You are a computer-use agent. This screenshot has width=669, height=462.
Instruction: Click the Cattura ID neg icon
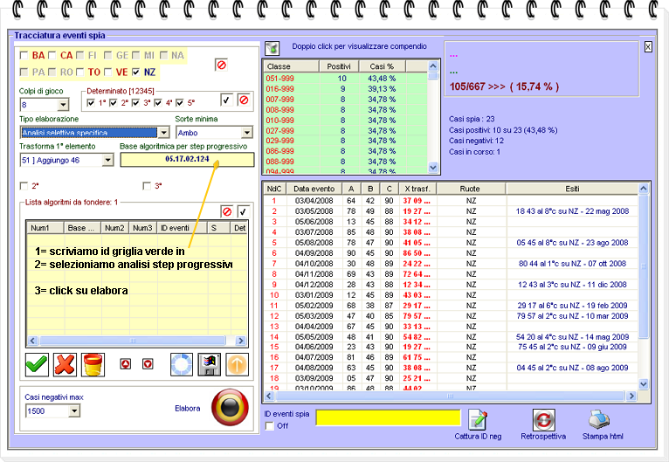478,420
